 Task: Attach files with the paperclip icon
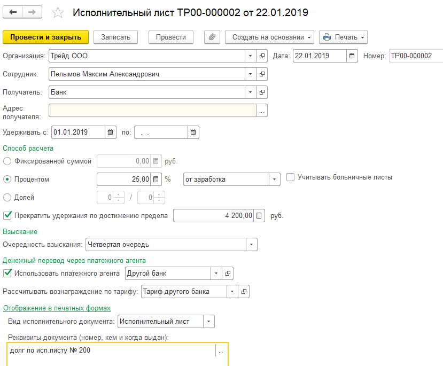pyautogui.click(x=212, y=37)
